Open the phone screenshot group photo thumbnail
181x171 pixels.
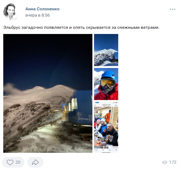106,127
